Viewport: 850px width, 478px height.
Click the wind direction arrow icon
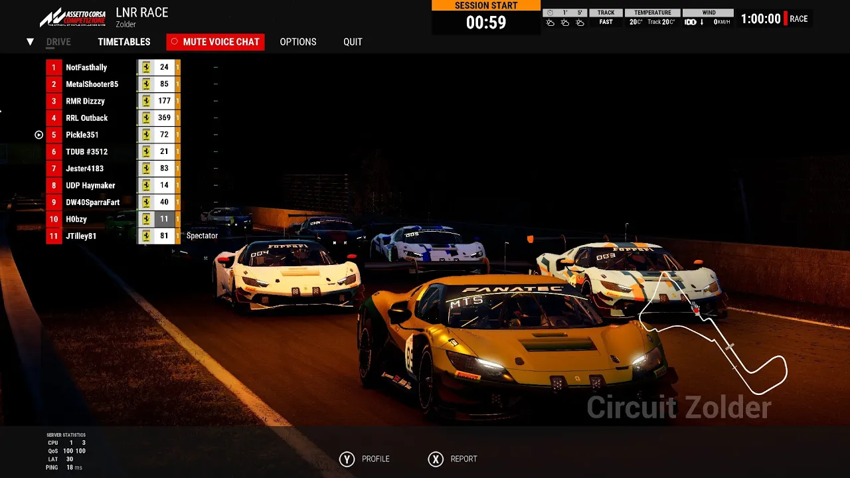tap(702, 23)
